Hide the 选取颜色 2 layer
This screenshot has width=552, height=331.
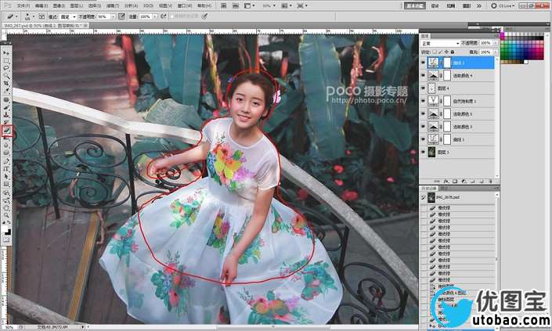point(423,127)
